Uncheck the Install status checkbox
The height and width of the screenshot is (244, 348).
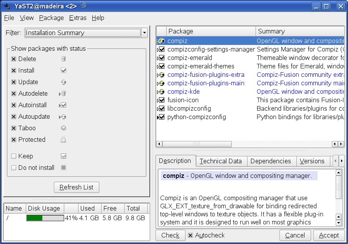tap(13, 70)
